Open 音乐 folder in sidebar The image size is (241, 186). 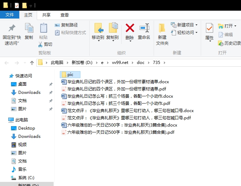pyautogui.click(x=19, y=169)
